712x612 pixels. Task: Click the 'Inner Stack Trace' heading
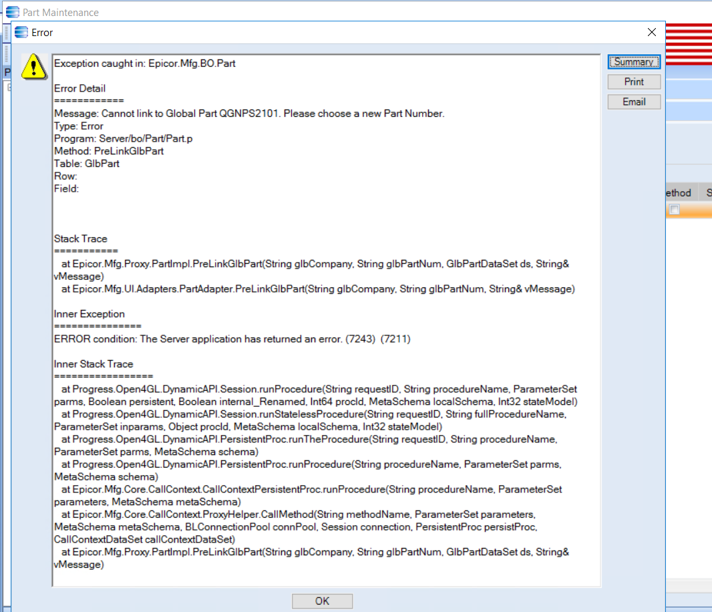coord(94,364)
